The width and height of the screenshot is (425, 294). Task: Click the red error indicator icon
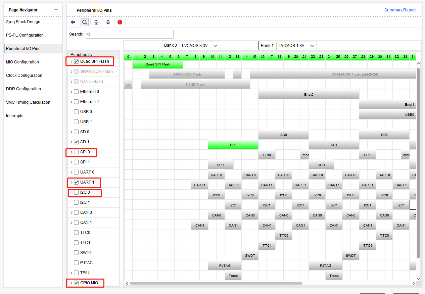(120, 22)
